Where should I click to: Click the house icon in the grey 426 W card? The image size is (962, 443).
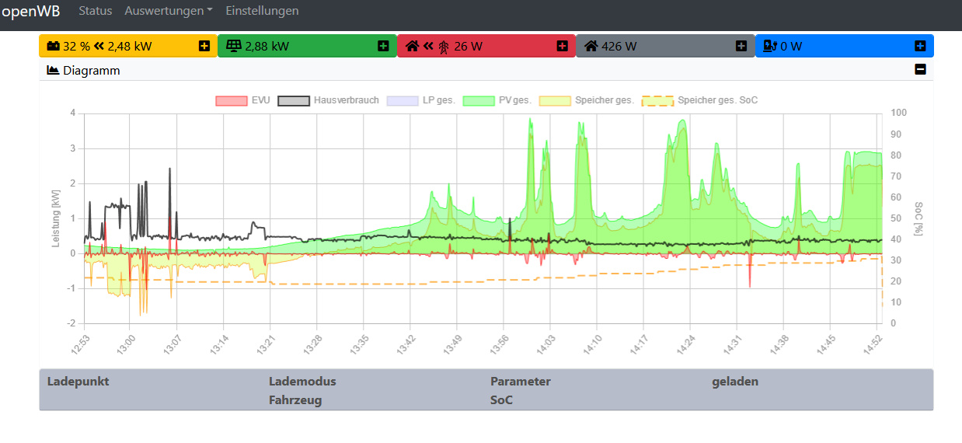591,46
